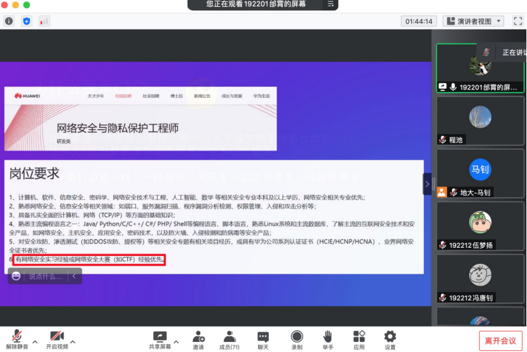Click the 离开会议 leave meeting button
527x352 pixels.
[500, 341]
